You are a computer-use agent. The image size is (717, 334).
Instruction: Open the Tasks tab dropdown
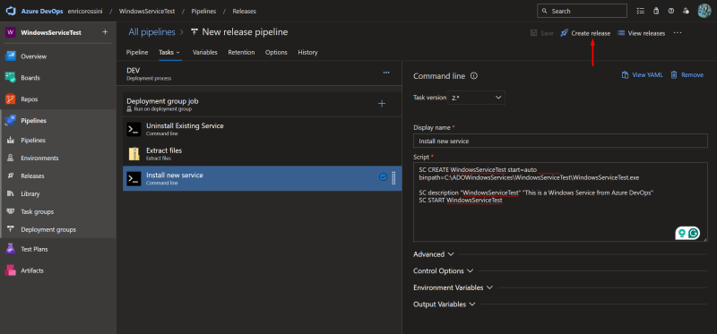169,53
